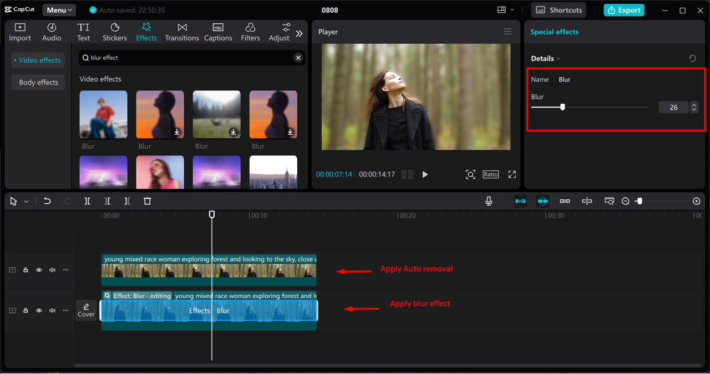Click the Blur value field showing 26
The width and height of the screenshot is (710, 374).
pos(673,107)
